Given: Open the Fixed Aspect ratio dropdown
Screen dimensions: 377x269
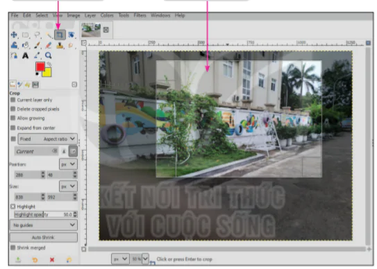Looking at the screenshot, I should (48, 139).
